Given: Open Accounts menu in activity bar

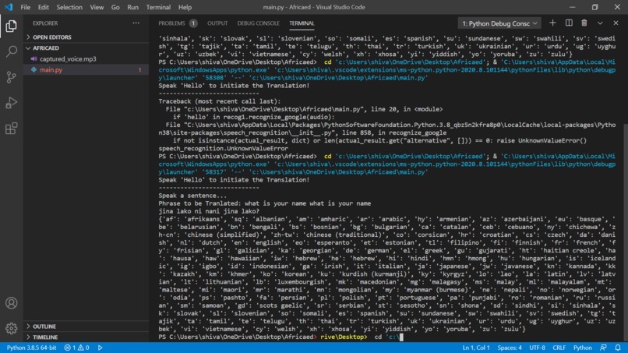Looking at the screenshot, I should tap(11, 303).
